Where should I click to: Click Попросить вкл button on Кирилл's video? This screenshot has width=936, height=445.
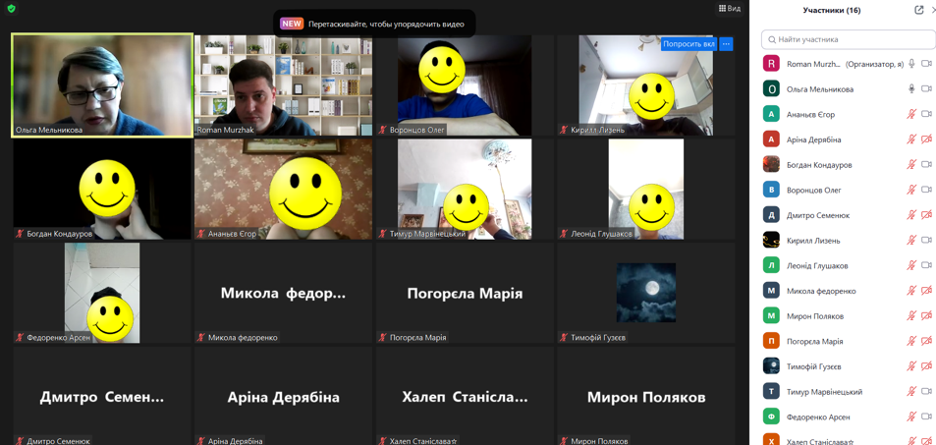pyautogui.click(x=688, y=44)
